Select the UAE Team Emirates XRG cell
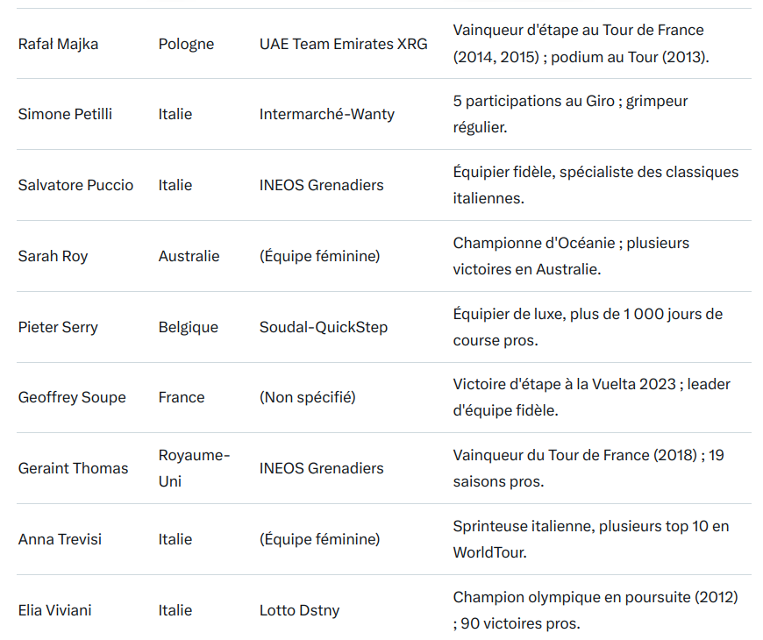Image resolution: width=763 pixels, height=640 pixels. coord(343,44)
